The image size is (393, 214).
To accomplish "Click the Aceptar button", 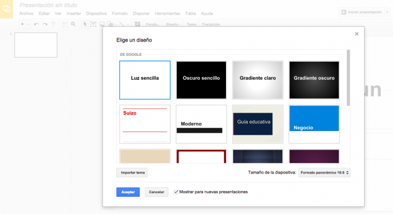I will [128, 192].
